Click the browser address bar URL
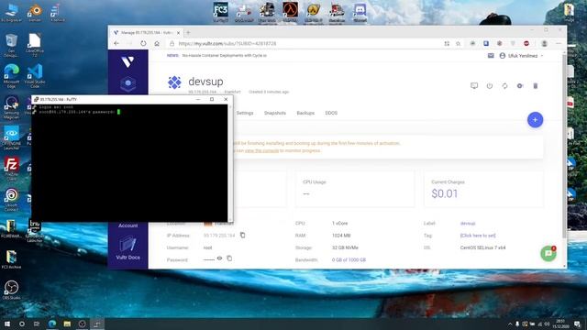The image size is (587, 330). pyautogui.click(x=227, y=43)
